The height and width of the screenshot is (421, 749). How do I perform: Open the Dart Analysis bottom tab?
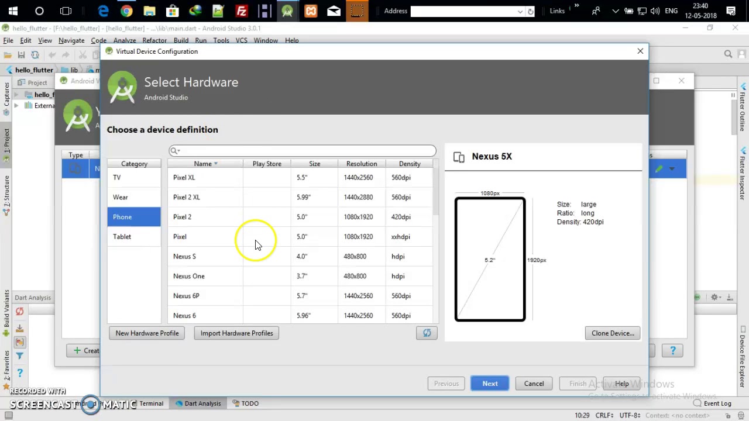coord(198,403)
